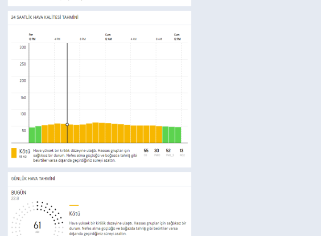Click the first green bar in the chart

[32, 135]
